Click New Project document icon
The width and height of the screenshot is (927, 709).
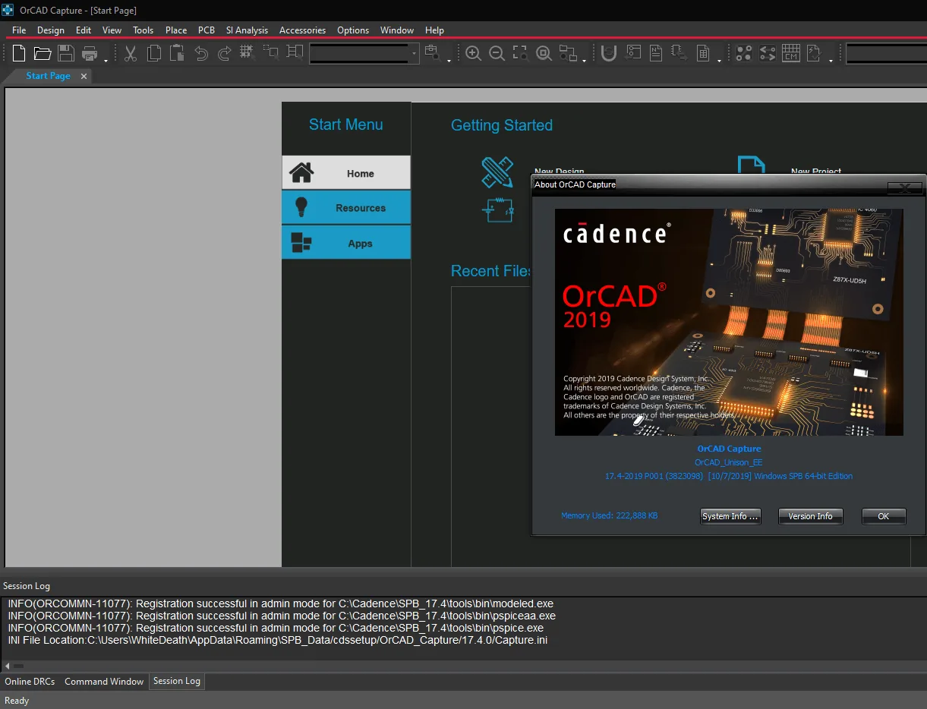click(x=752, y=166)
